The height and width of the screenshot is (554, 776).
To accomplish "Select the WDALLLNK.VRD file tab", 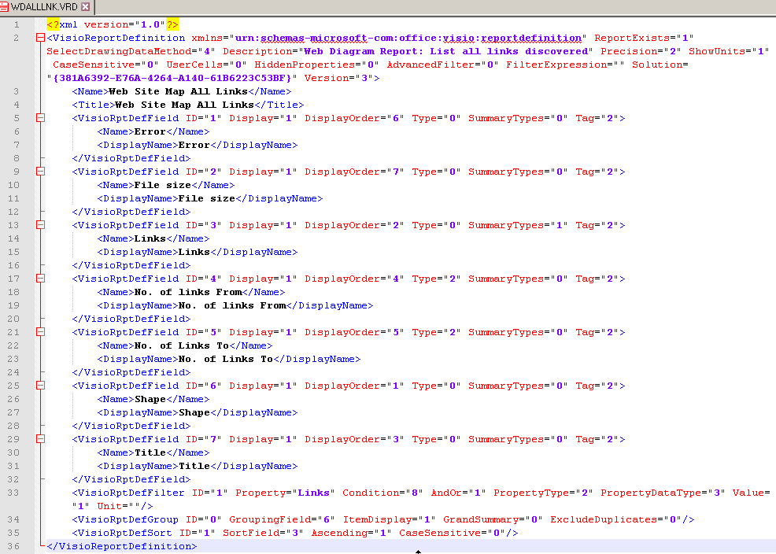I will [46, 7].
